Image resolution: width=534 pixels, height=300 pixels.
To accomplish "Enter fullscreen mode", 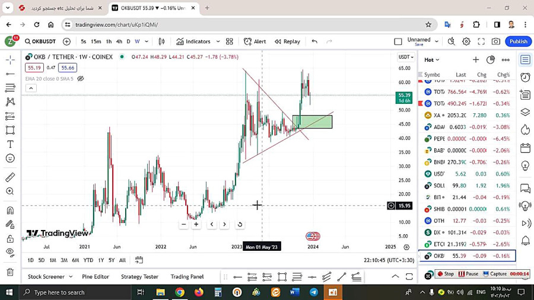I will click(x=481, y=42).
